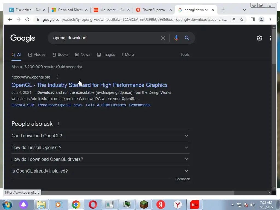The height and width of the screenshot is (210, 280).
Task: Click the Chrome taskbar icon
Action: (76, 205)
